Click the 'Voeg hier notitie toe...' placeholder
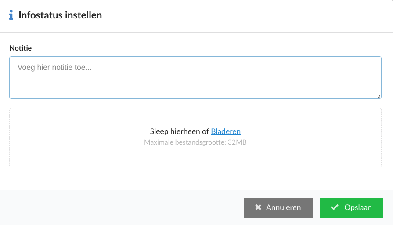The image size is (393, 225). 54,67
